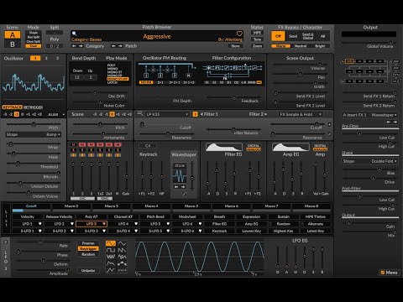The width and height of the screenshot is (403, 302).
Task: Select the wide filter configuration icon
Action: pyautogui.click(x=259, y=82)
